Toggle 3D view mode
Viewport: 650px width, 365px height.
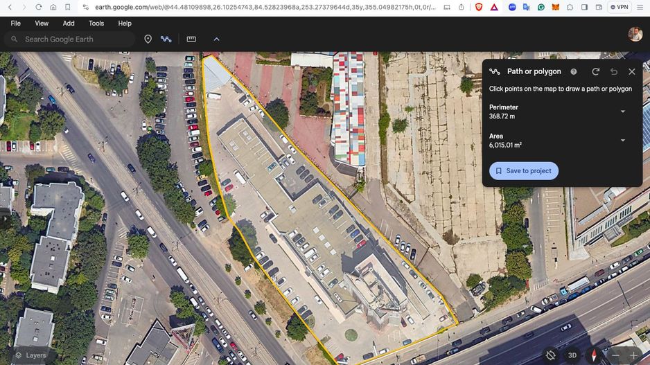click(x=572, y=355)
